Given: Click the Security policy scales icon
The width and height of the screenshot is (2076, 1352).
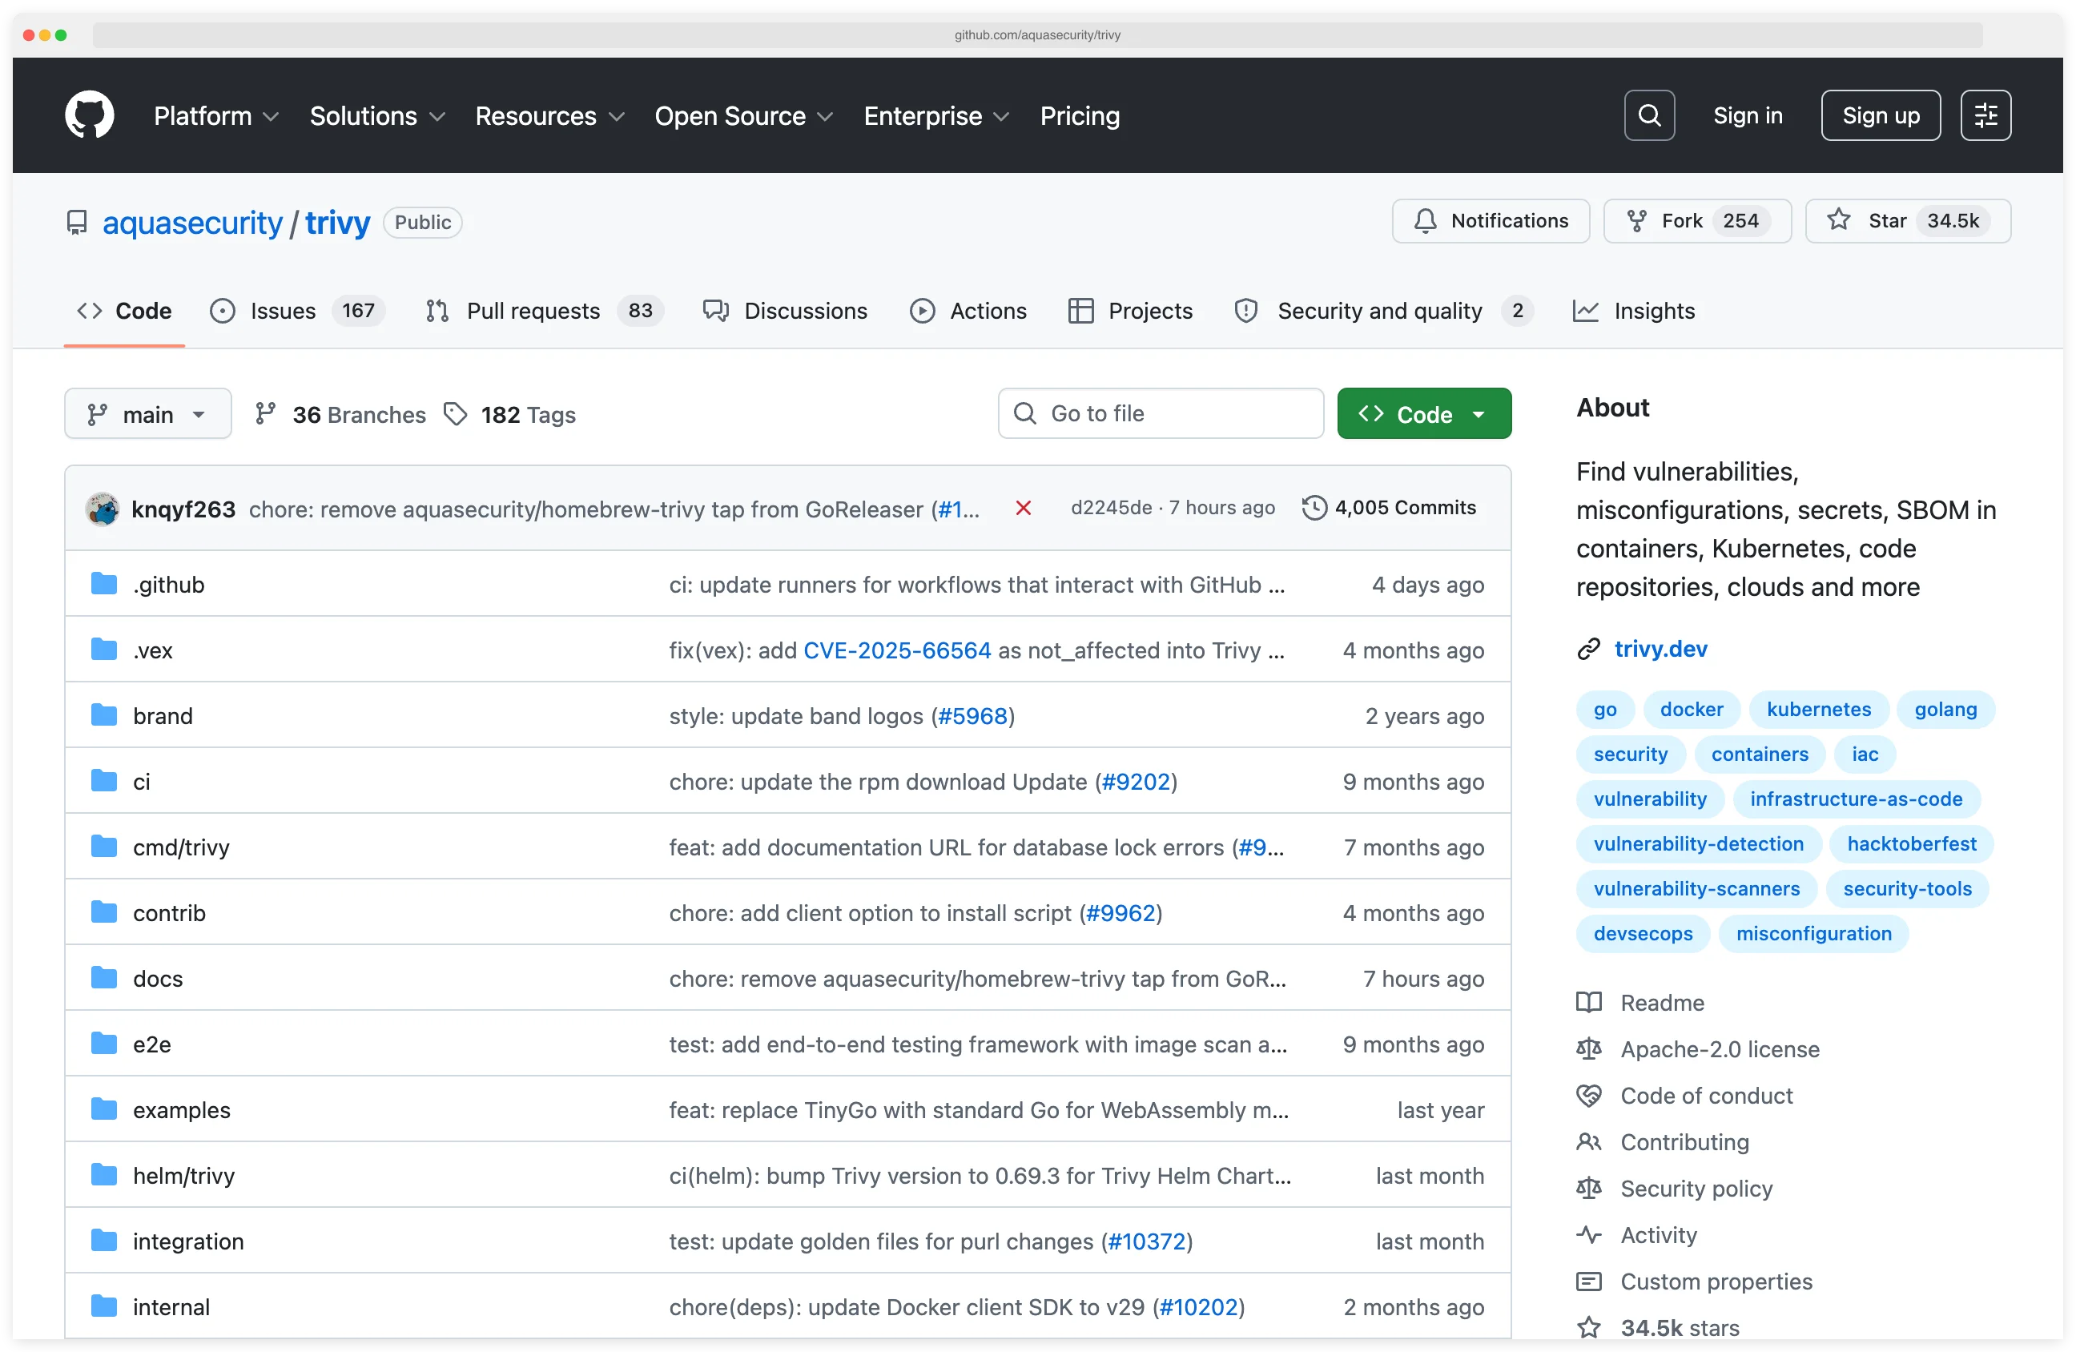Looking at the screenshot, I should pyautogui.click(x=1589, y=1188).
